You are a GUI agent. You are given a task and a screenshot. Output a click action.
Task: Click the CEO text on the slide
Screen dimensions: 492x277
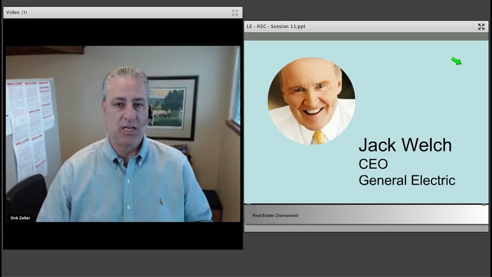(373, 164)
